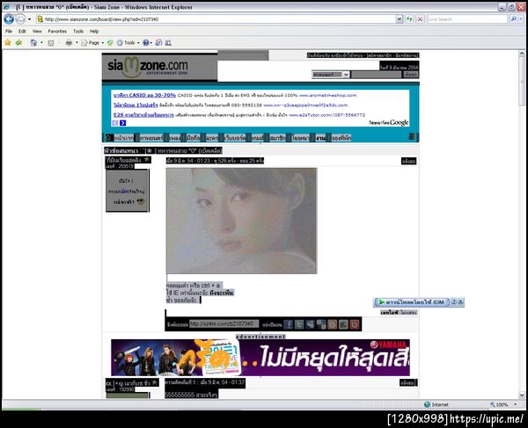The image size is (528, 428).
Task: Click the green icon after Page menu
Action: click(110, 43)
